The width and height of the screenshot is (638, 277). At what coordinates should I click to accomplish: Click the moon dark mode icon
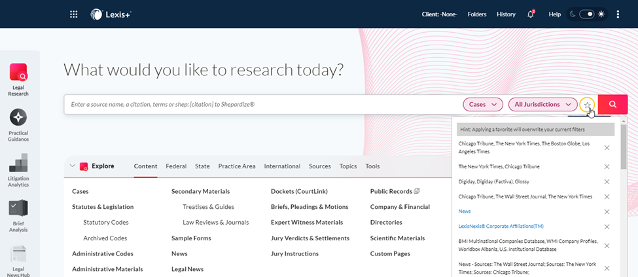(573, 14)
